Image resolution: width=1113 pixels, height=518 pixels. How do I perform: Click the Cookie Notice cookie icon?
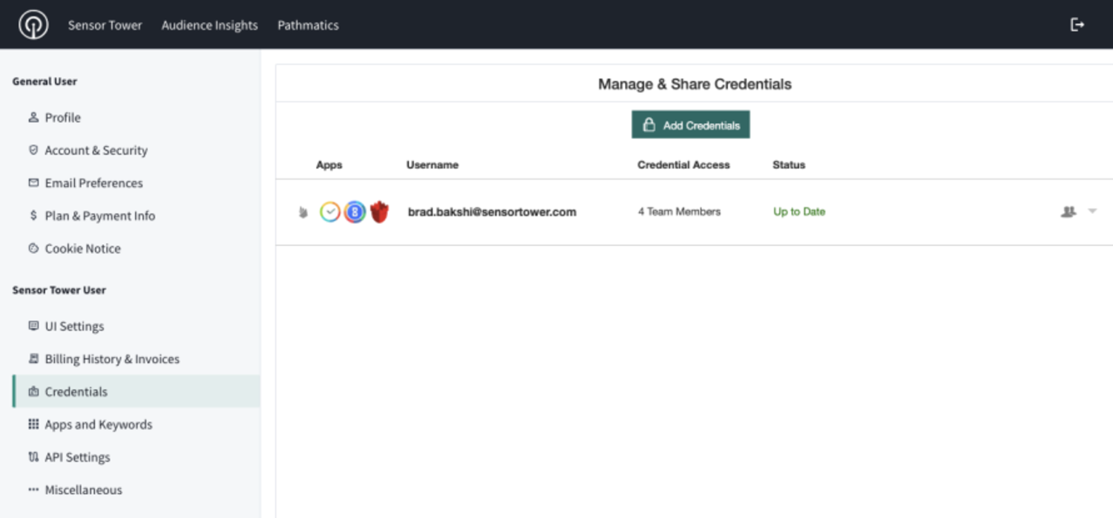click(33, 248)
